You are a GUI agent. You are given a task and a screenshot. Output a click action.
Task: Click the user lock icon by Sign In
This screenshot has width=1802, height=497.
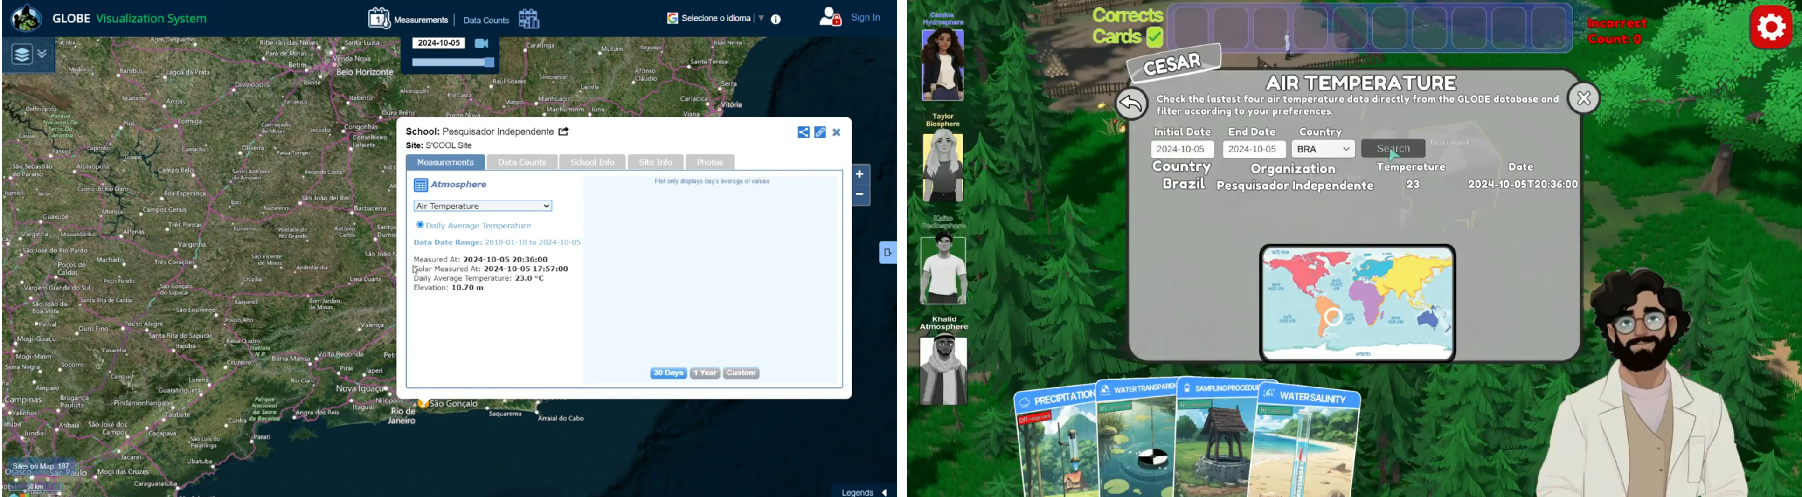pyautogui.click(x=830, y=17)
